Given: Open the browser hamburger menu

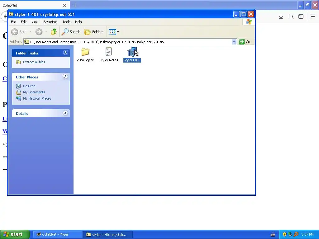Looking at the screenshot, I should [313, 17].
